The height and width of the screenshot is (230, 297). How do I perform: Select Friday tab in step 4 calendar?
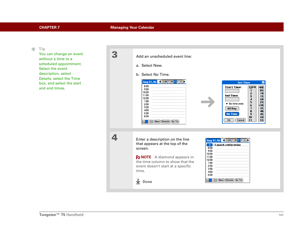[x=242, y=140]
